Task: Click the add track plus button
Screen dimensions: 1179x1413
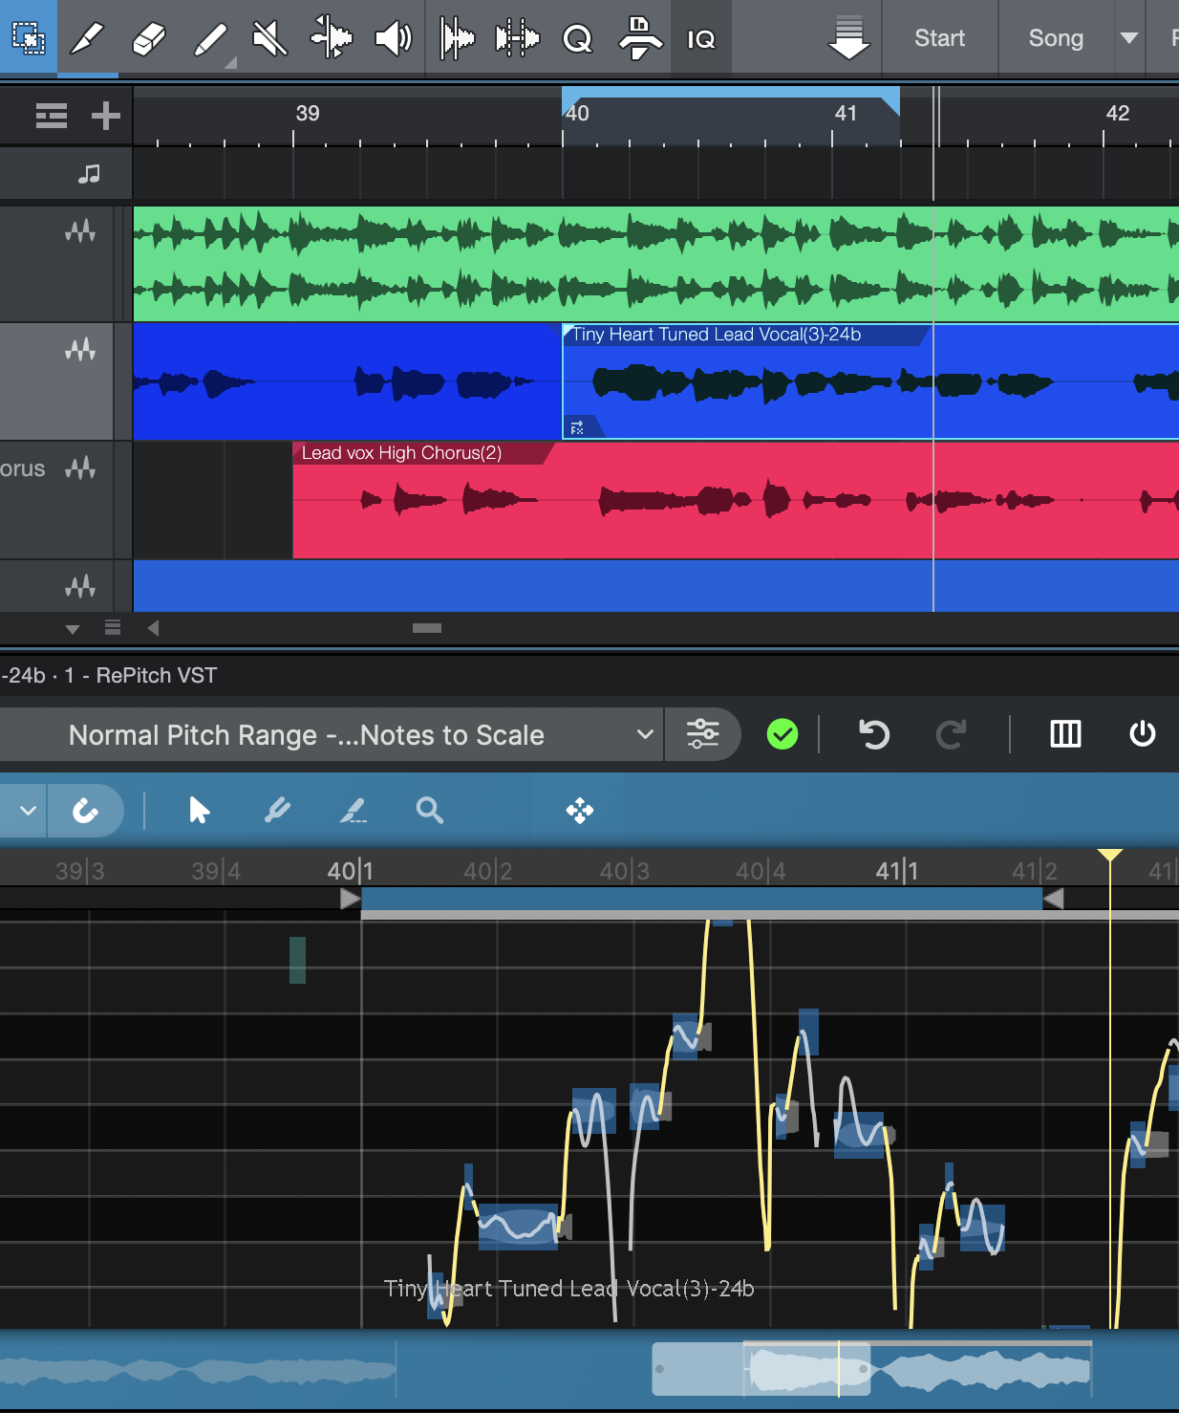Action: pos(105,116)
